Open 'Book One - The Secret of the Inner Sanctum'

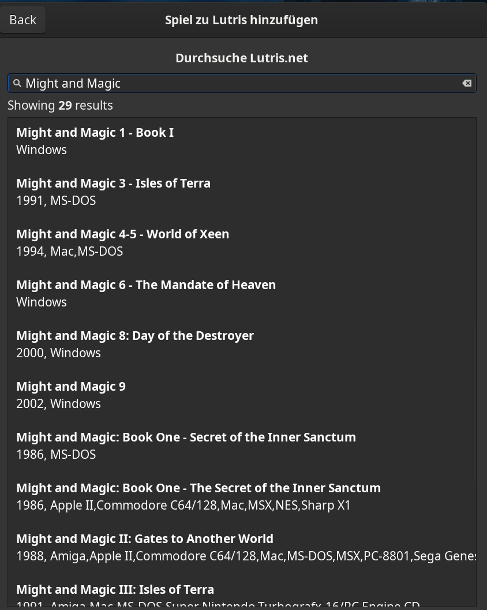[198, 488]
